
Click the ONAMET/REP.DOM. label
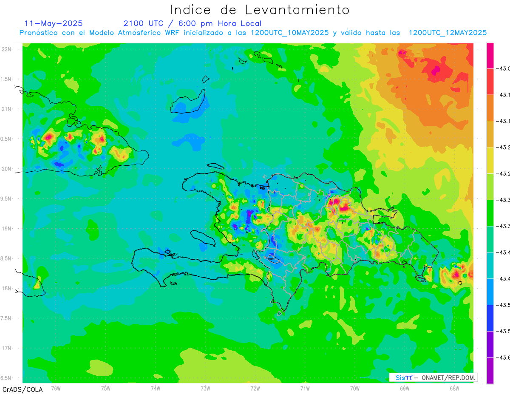tap(449, 377)
